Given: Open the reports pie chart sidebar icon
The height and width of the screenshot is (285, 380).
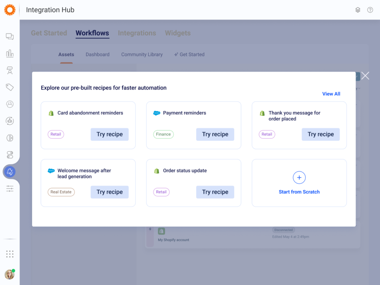Looking at the screenshot, I should (x=10, y=138).
